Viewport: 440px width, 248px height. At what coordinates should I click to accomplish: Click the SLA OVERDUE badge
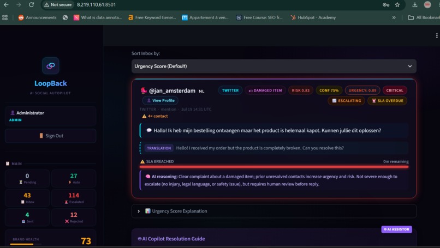pyautogui.click(x=387, y=101)
